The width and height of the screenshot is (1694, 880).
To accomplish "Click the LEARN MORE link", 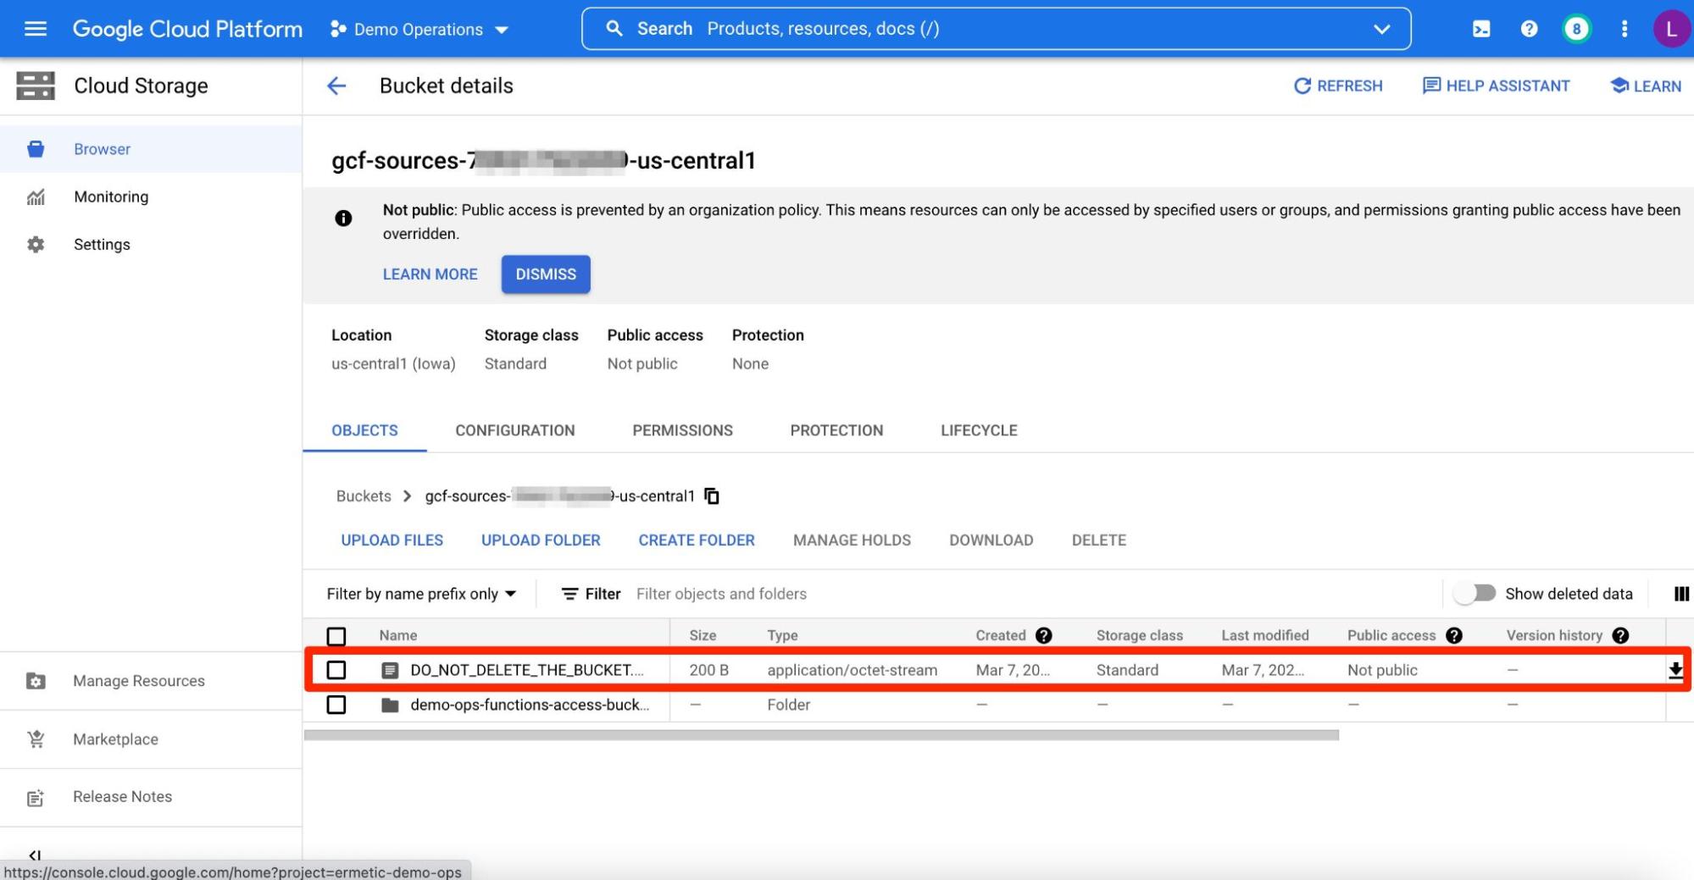I will point(430,274).
